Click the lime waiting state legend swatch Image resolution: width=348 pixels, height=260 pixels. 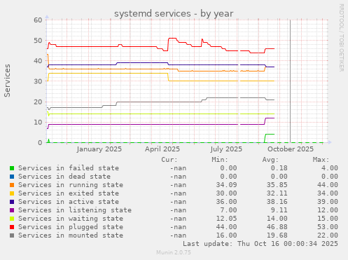click(12, 219)
